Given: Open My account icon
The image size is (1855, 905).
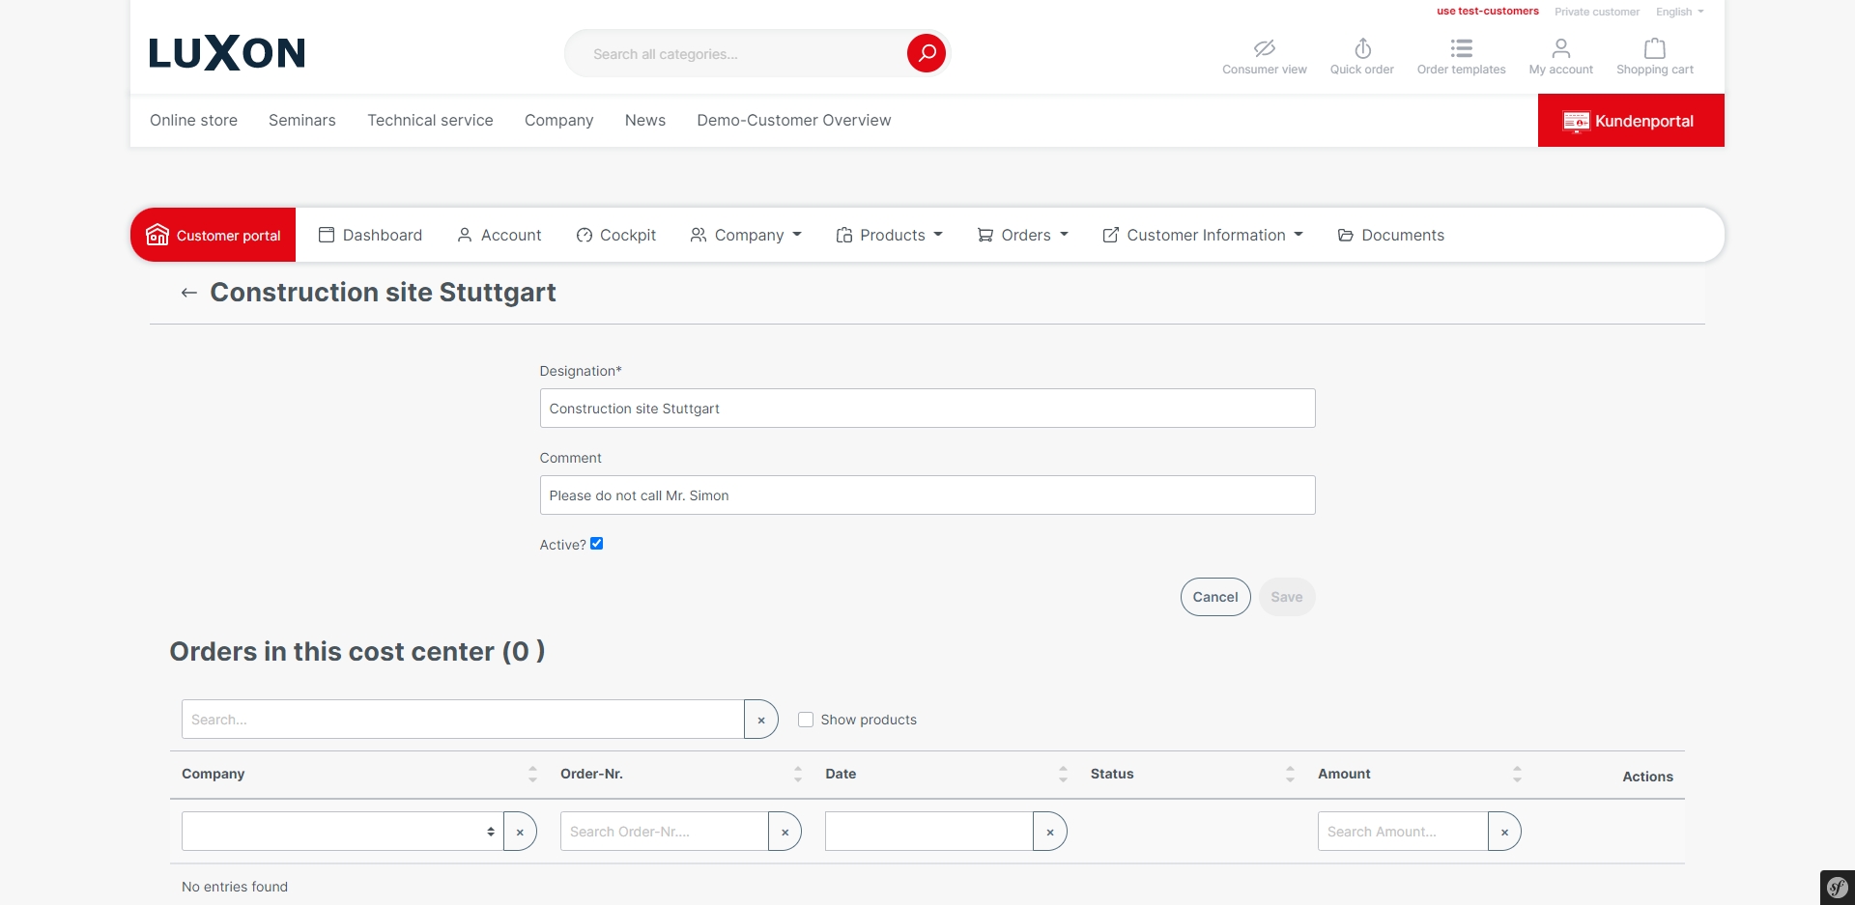Looking at the screenshot, I should 1560,48.
